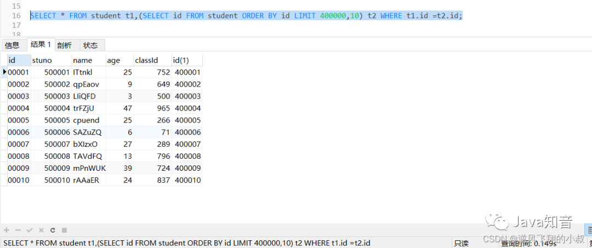The width and height of the screenshot is (592, 248).
Task: Select the 结果 1 tab
Action: click(x=41, y=44)
